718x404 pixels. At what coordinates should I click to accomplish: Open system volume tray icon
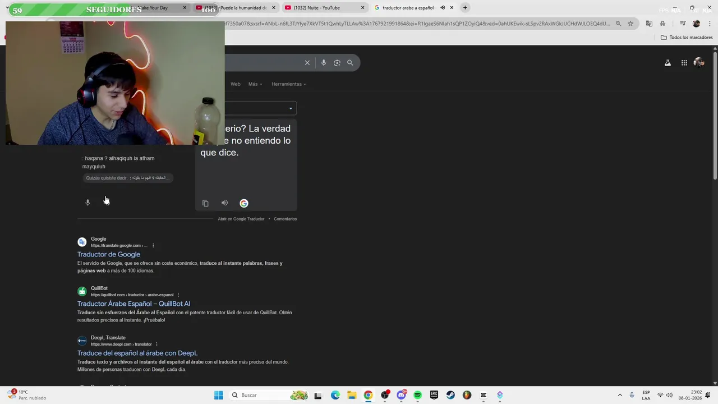(x=669, y=395)
